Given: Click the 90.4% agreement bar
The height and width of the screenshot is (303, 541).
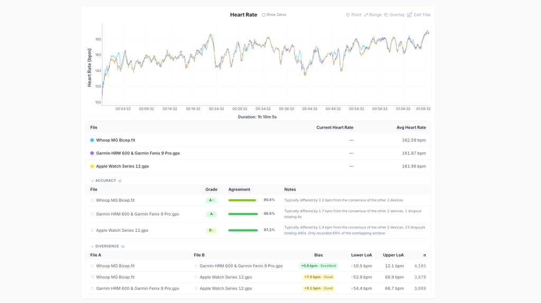Looking at the screenshot, I should click(x=243, y=200).
